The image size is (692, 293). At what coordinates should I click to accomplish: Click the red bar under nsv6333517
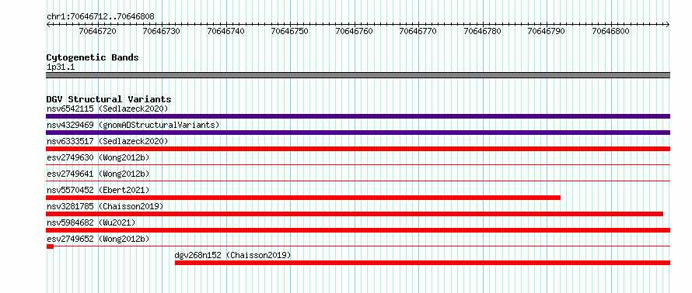coord(358,149)
